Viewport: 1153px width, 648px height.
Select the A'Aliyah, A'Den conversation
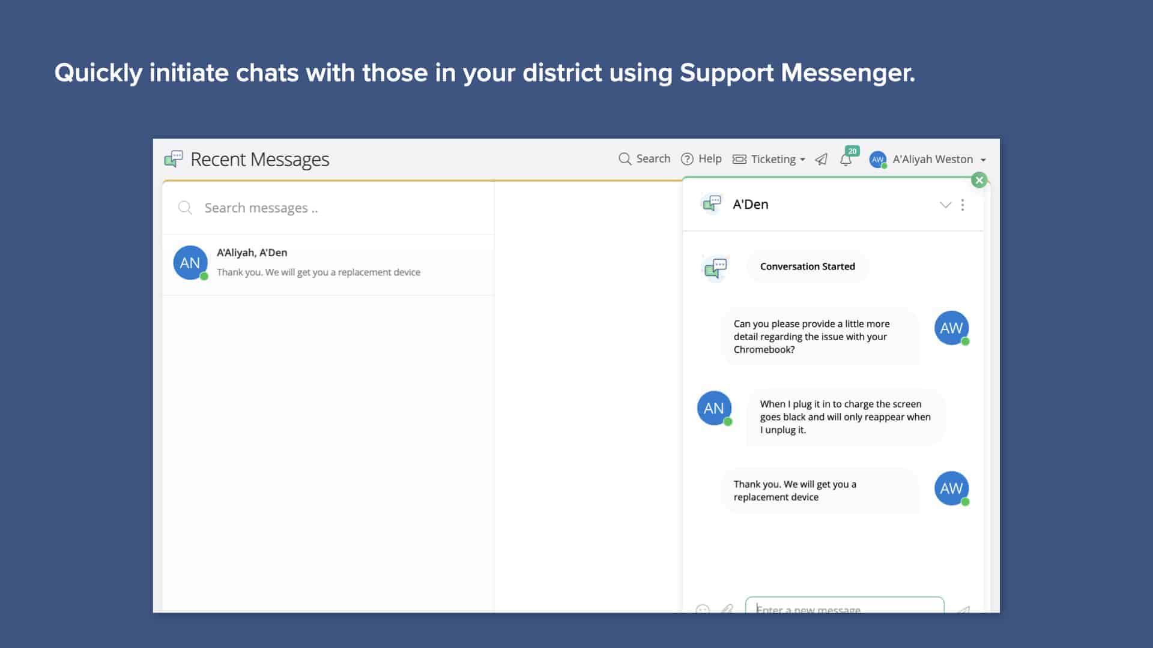tap(327, 263)
